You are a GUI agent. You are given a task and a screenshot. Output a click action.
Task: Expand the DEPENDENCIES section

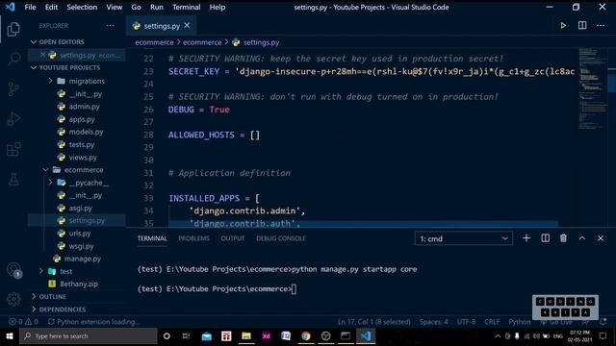tap(58, 309)
